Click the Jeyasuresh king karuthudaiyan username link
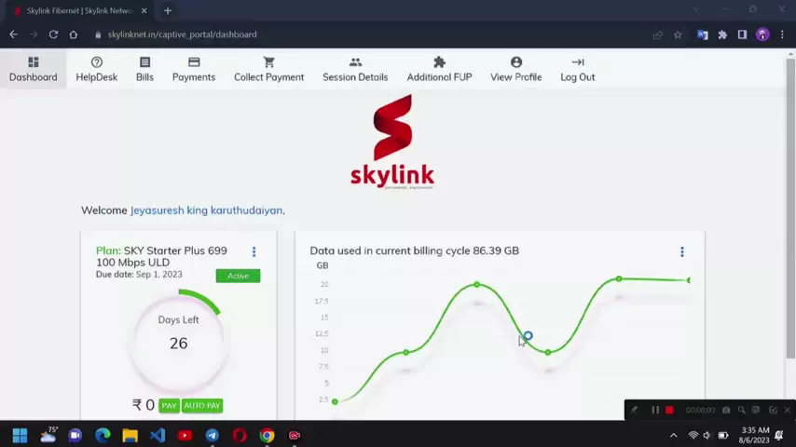This screenshot has width=796, height=447. point(206,210)
